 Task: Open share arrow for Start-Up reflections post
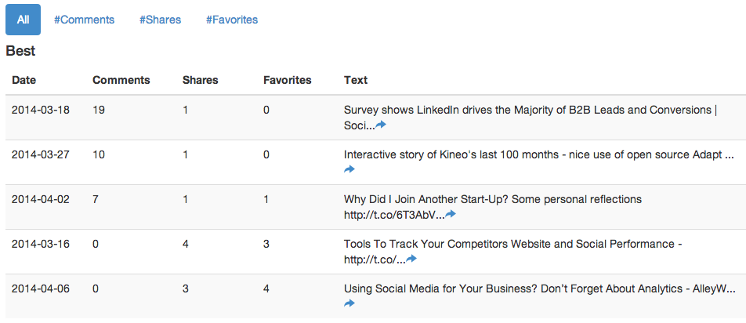[451, 214]
